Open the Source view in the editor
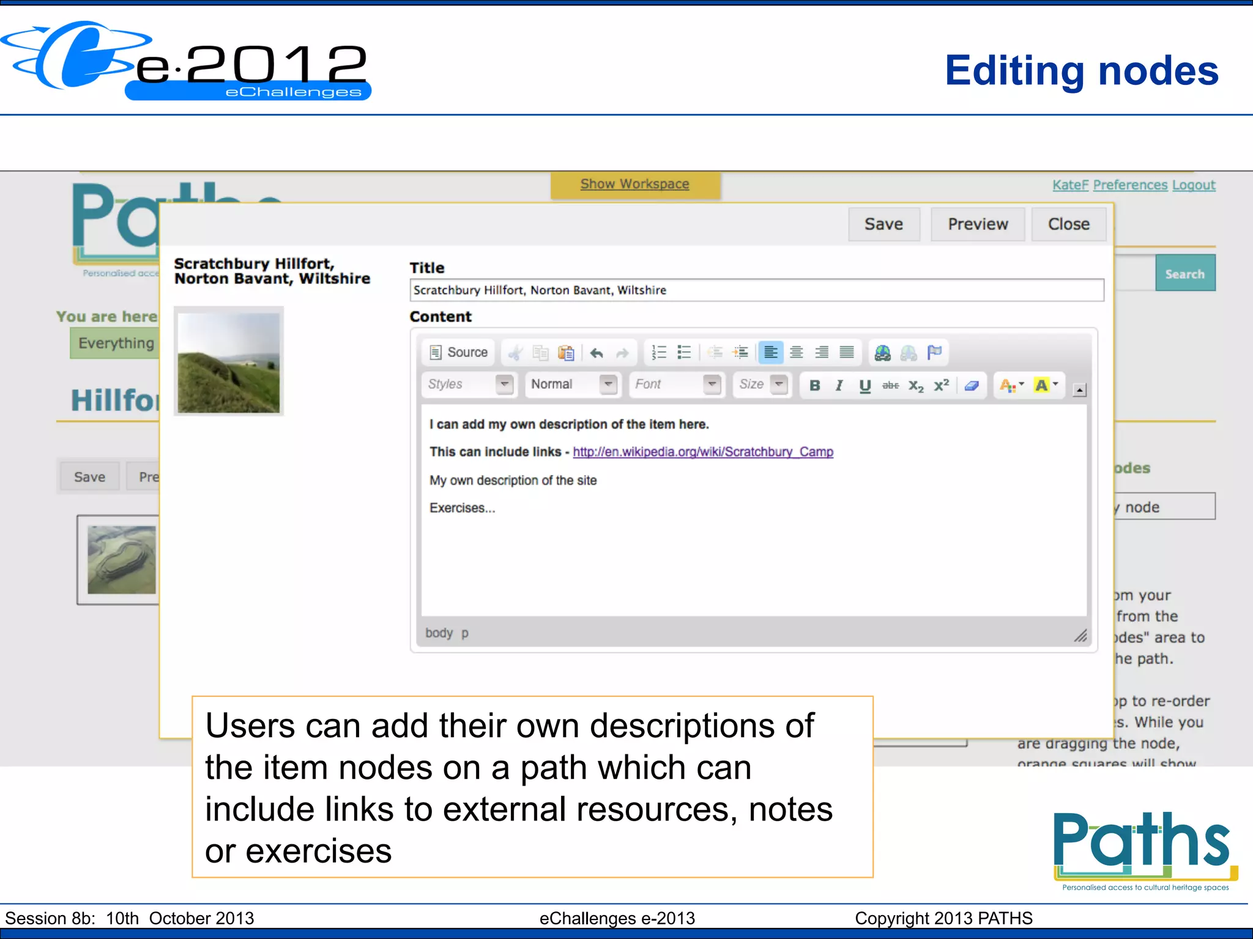Viewport: 1253px width, 939px height. tap(459, 352)
